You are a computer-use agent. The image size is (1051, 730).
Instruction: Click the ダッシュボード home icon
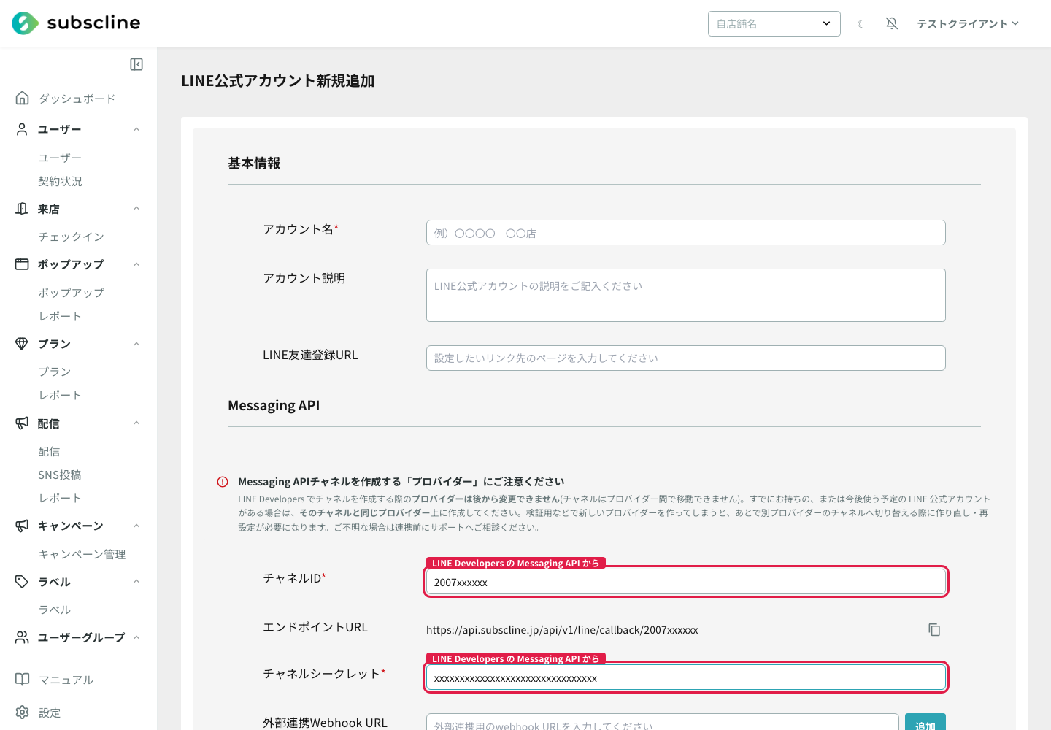tap(23, 98)
